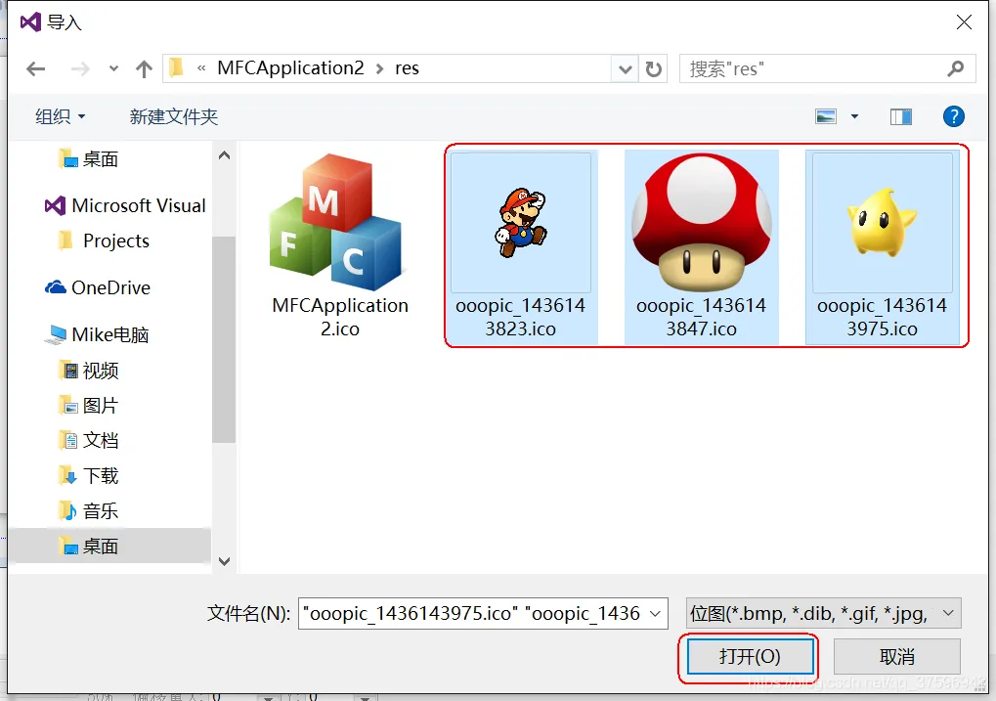The image size is (996, 701).
Task: Open the view options dropdown arrow
Action: tap(854, 116)
